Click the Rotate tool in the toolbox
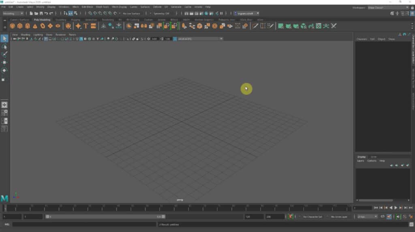Viewport: 415px width, 232px height. tap(4, 70)
